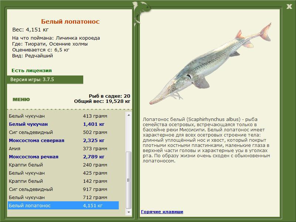
Task: Open the МЕНЮ menu
Action: click(21, 100)
